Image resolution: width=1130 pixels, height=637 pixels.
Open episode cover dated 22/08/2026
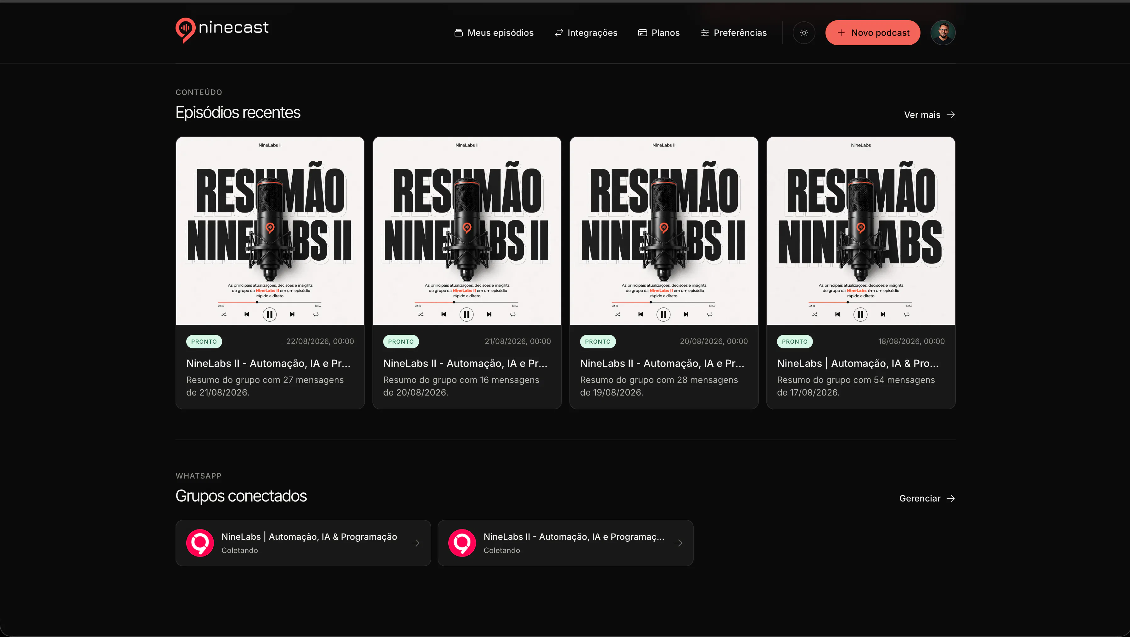point(270,230)
